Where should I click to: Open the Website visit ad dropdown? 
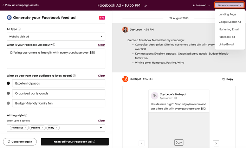point(56,36)
